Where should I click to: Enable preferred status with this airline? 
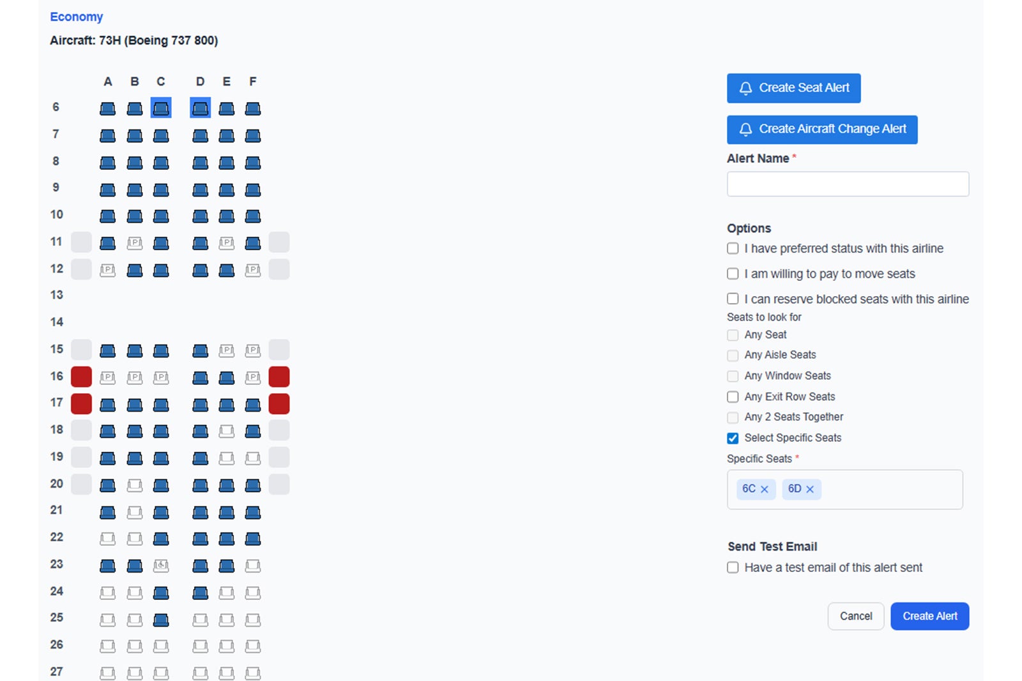point(733,248)
